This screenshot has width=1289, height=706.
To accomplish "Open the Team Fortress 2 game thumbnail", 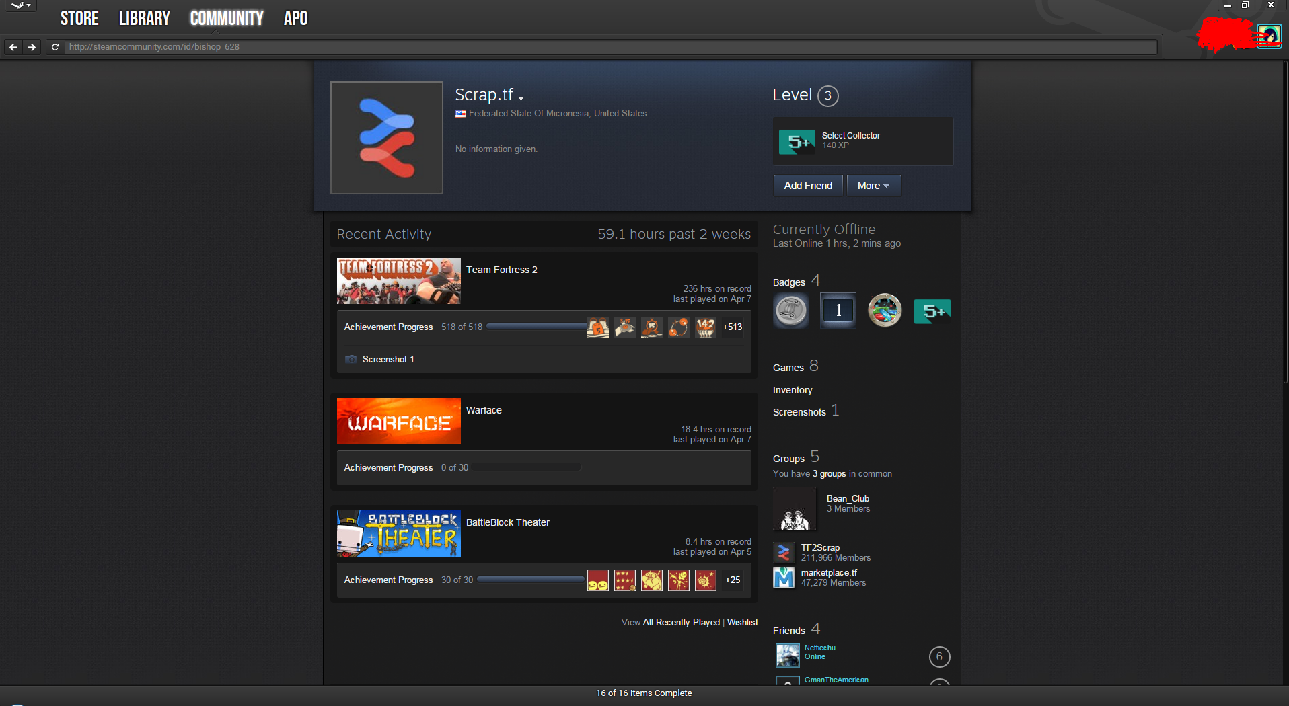I will tap(398, 281).
